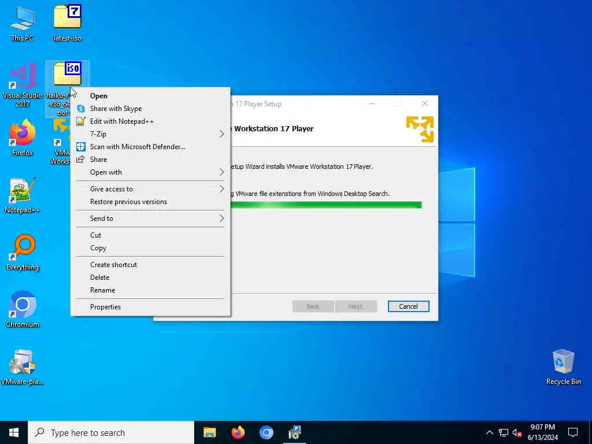Click the taskbar search box
Viewport: 592px width, 444px height.
coord(111,432)
